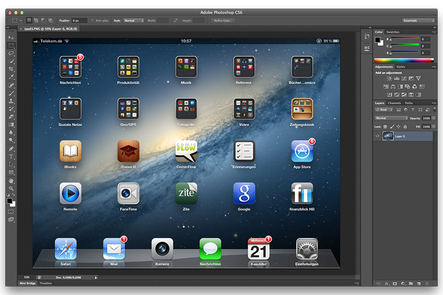Add a Curves adjustment
This screenshot has height=295, width=443.
point(404,79)
